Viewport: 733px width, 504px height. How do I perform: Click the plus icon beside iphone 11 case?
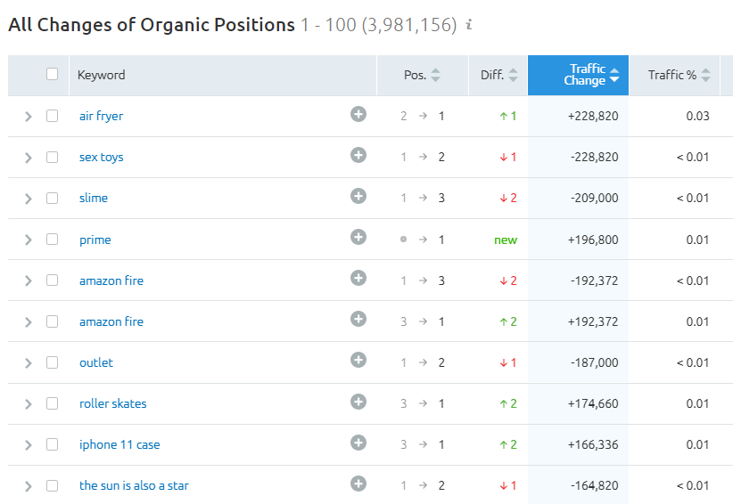(358, 443)
